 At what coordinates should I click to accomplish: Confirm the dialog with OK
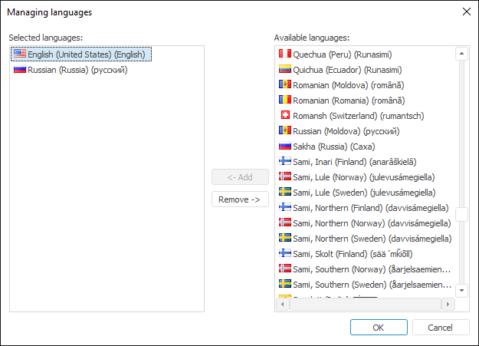pyautogui.click(x=379, y=328)
